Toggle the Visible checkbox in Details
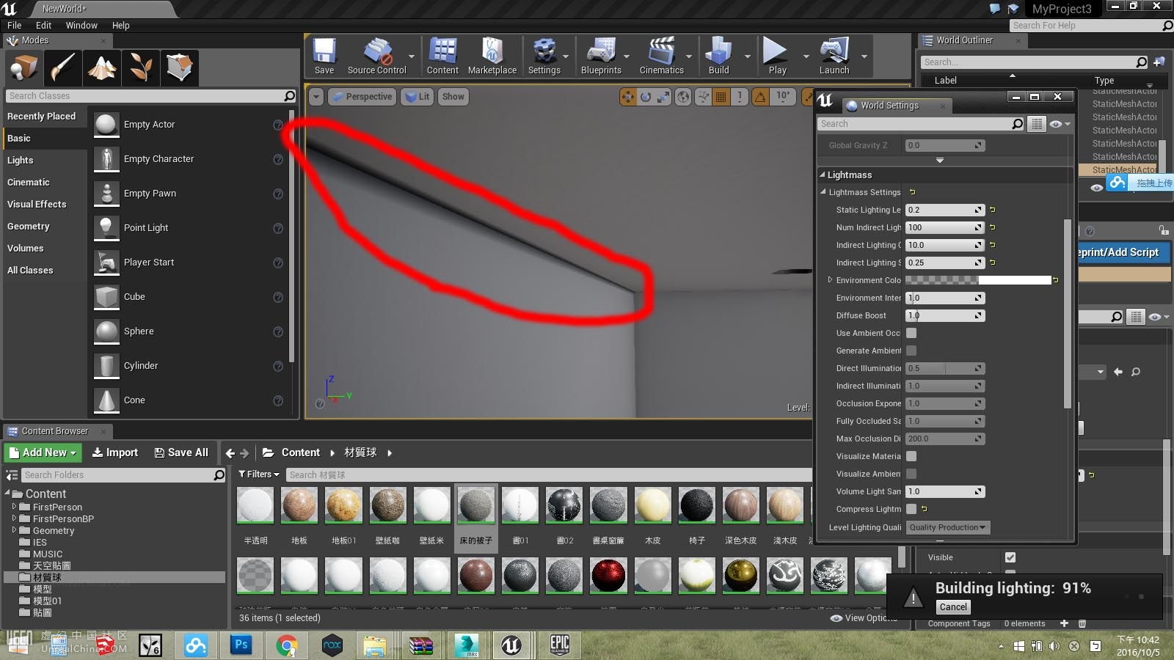Image resolution: width=1174 pixels, height=660 pixels. coord(1010,557)
